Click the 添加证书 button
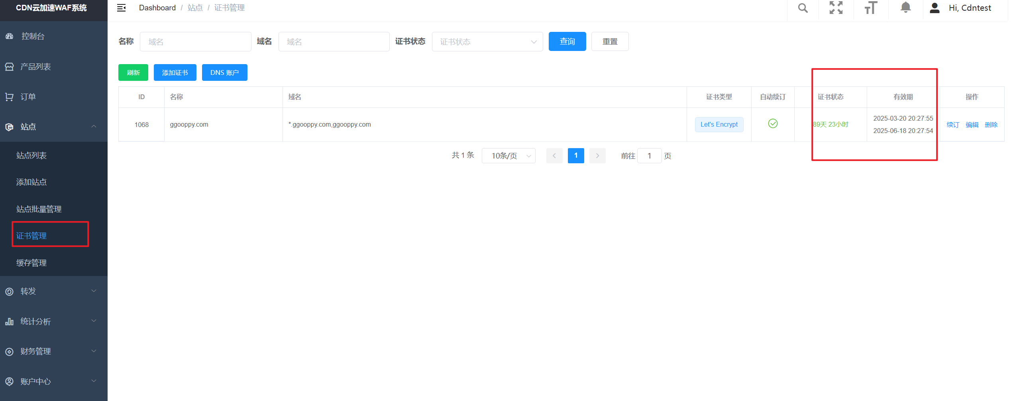Image resolution: width=1015 pixels, height=401 pixels. pyautogui.click(x=175, y=72)
